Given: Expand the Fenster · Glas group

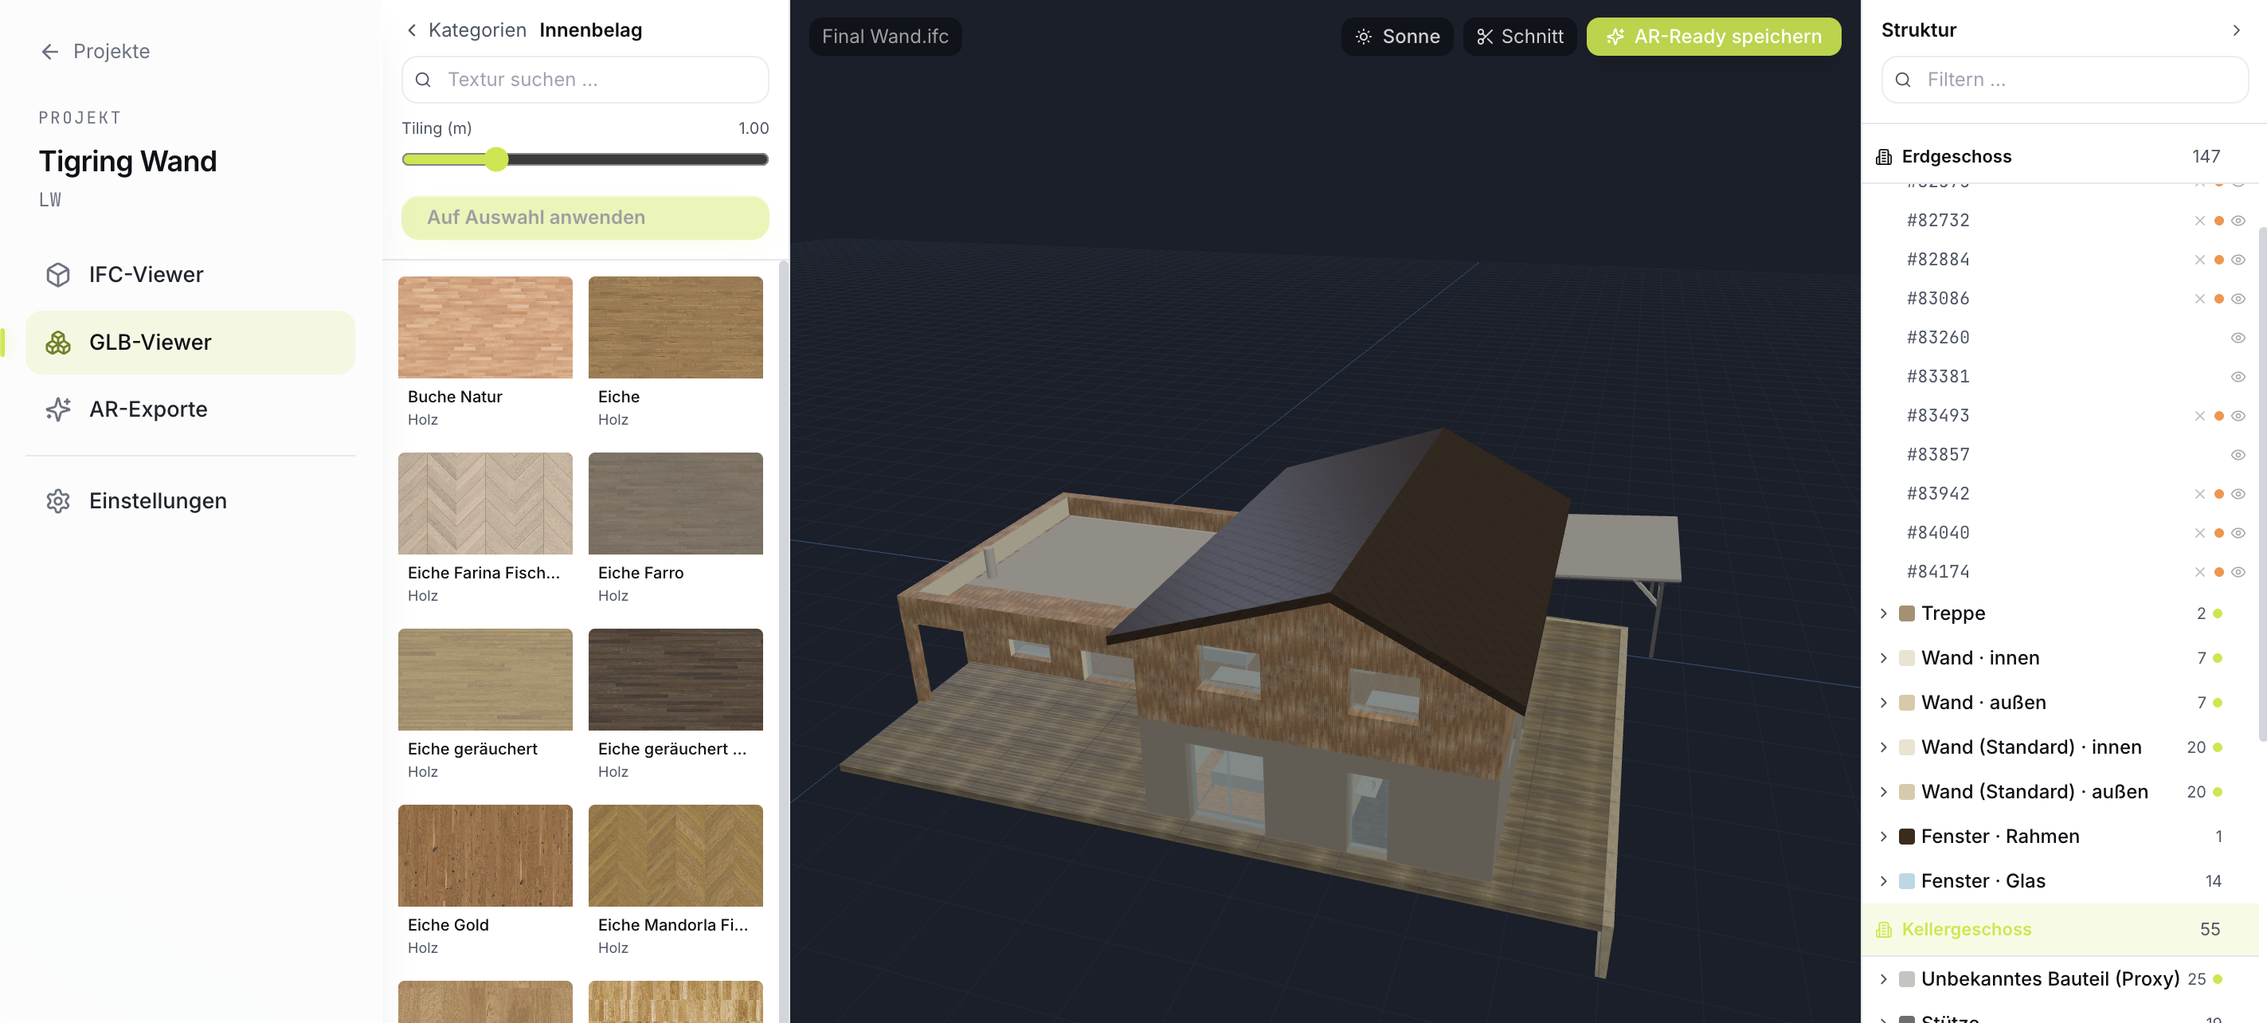Looking at the screenshot, I should (x=1883, y=881).
